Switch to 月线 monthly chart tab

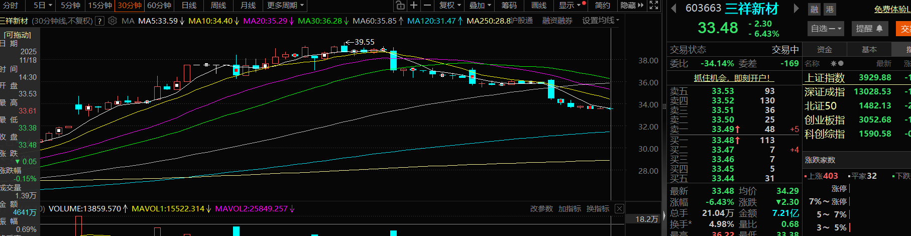coord(248,6)
